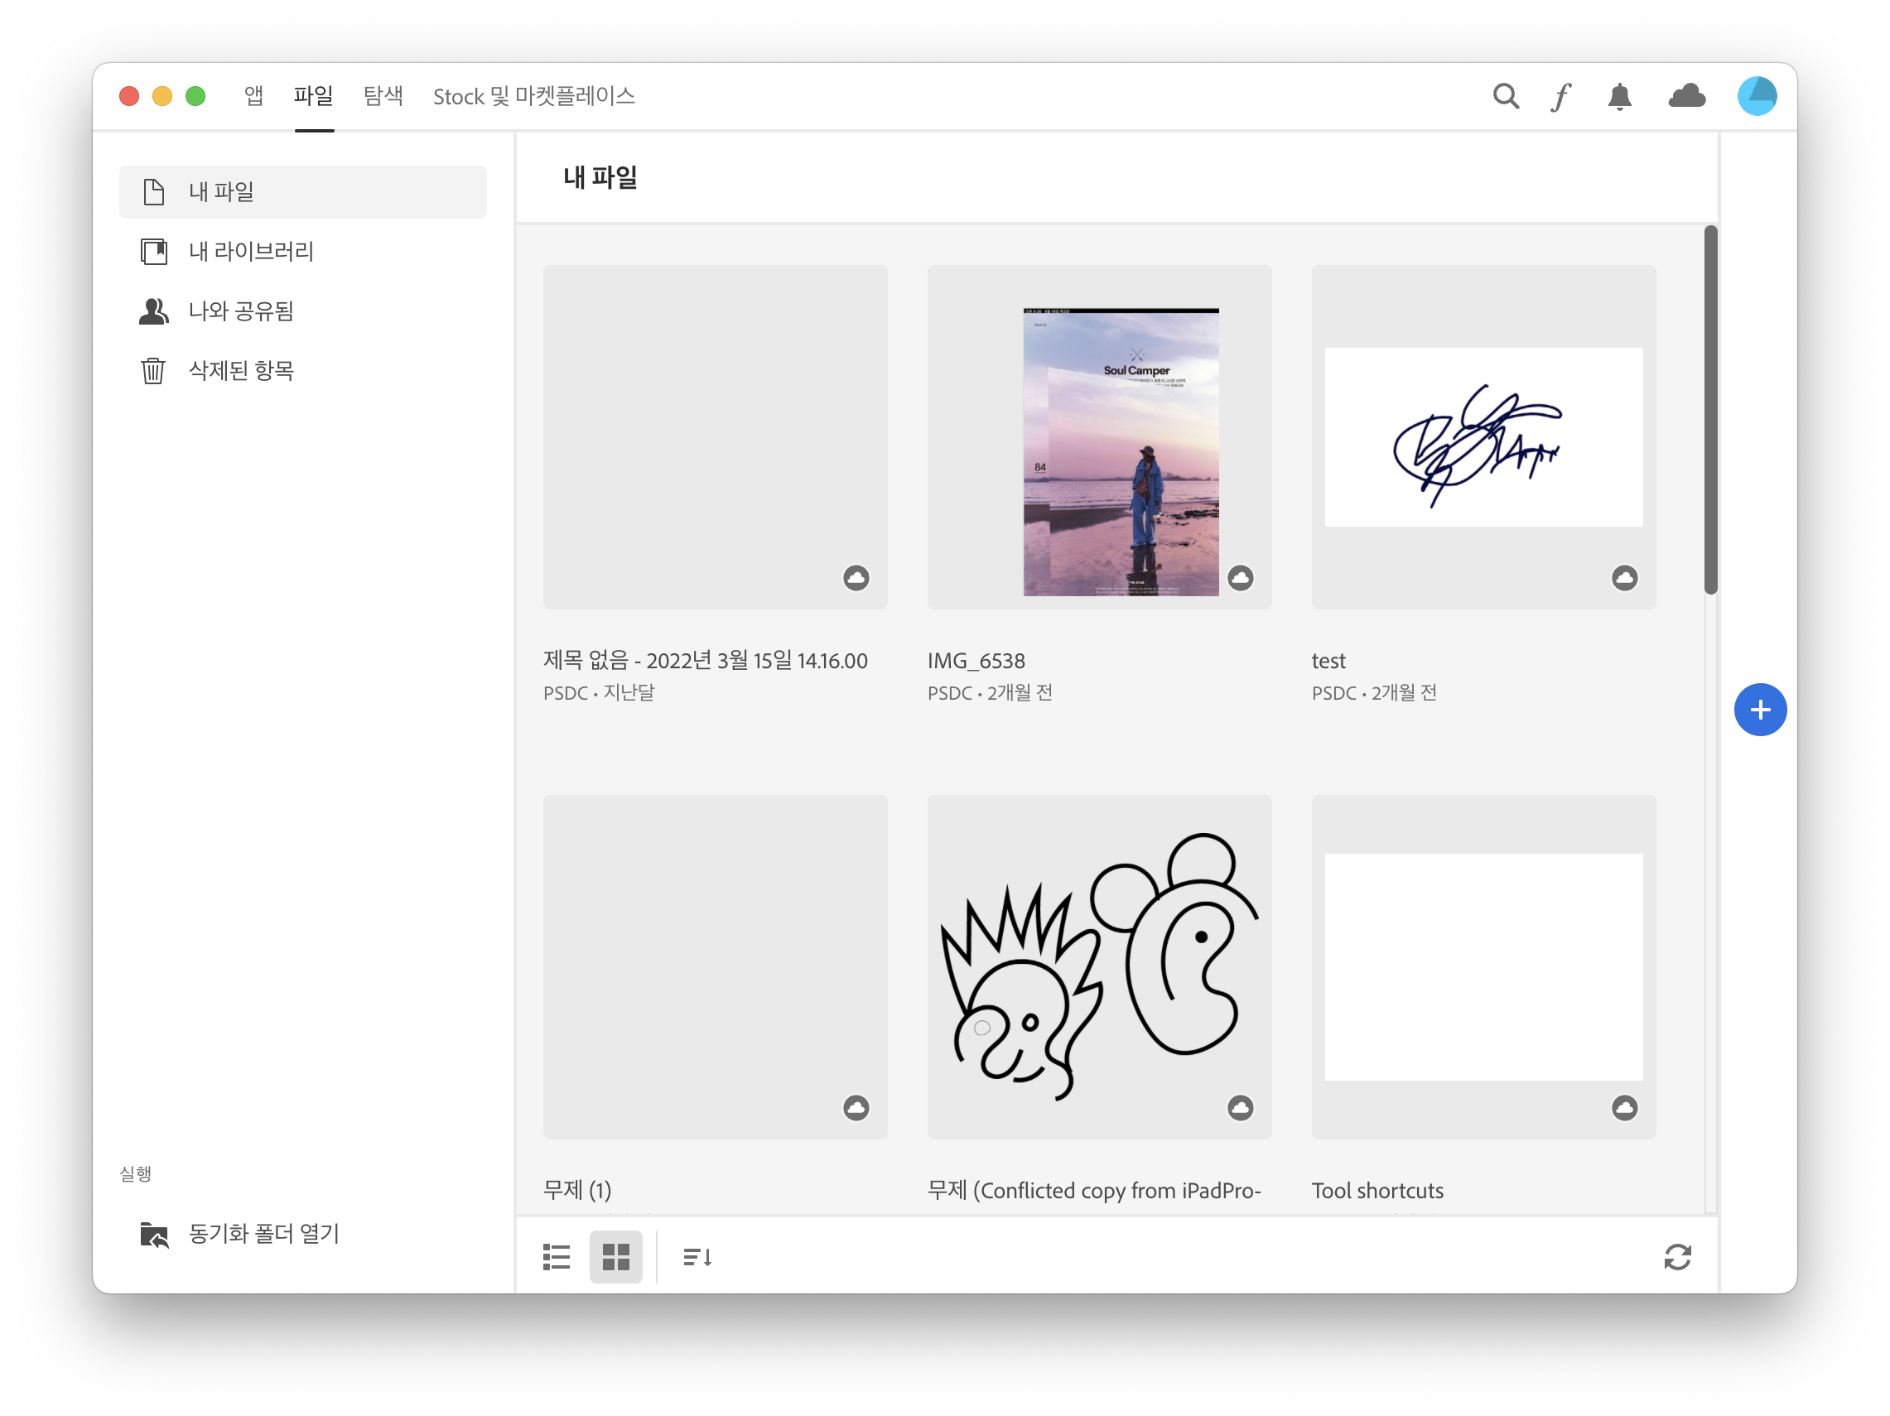Switch to the 앱 tab
This screenshot has height=1416, width=1890.
point(253,96)
